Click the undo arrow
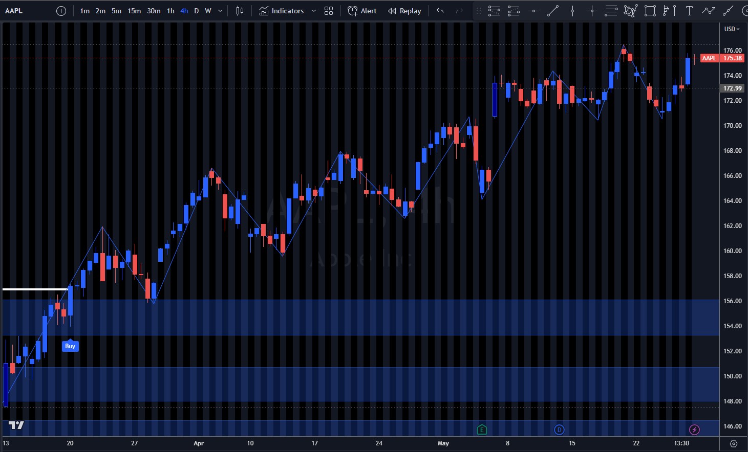 pyautogui.click(x=440, y=11)
